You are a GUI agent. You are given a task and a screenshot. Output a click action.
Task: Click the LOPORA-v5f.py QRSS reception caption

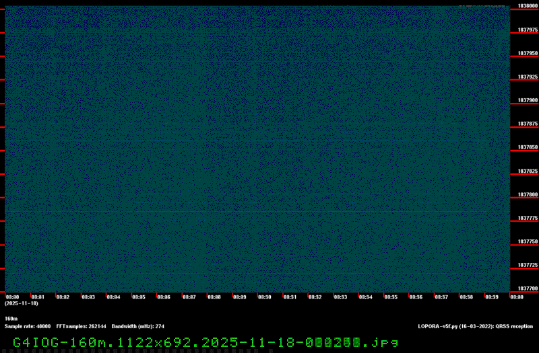(475, 325)
